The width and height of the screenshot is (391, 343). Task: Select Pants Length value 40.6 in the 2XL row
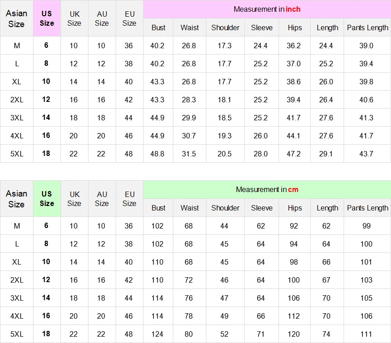(366, 100)
